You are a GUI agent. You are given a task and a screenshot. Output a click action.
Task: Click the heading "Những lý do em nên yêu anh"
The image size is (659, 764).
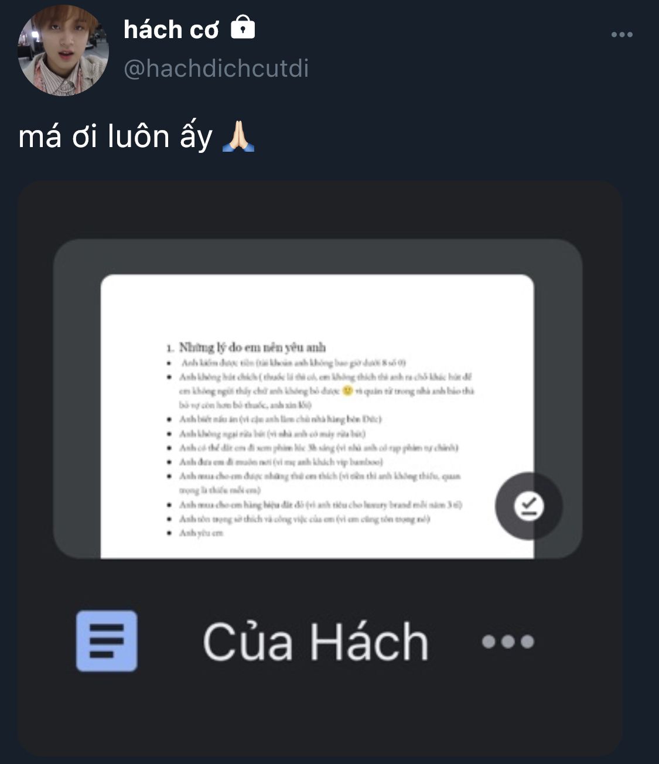(x=252, y=347)
